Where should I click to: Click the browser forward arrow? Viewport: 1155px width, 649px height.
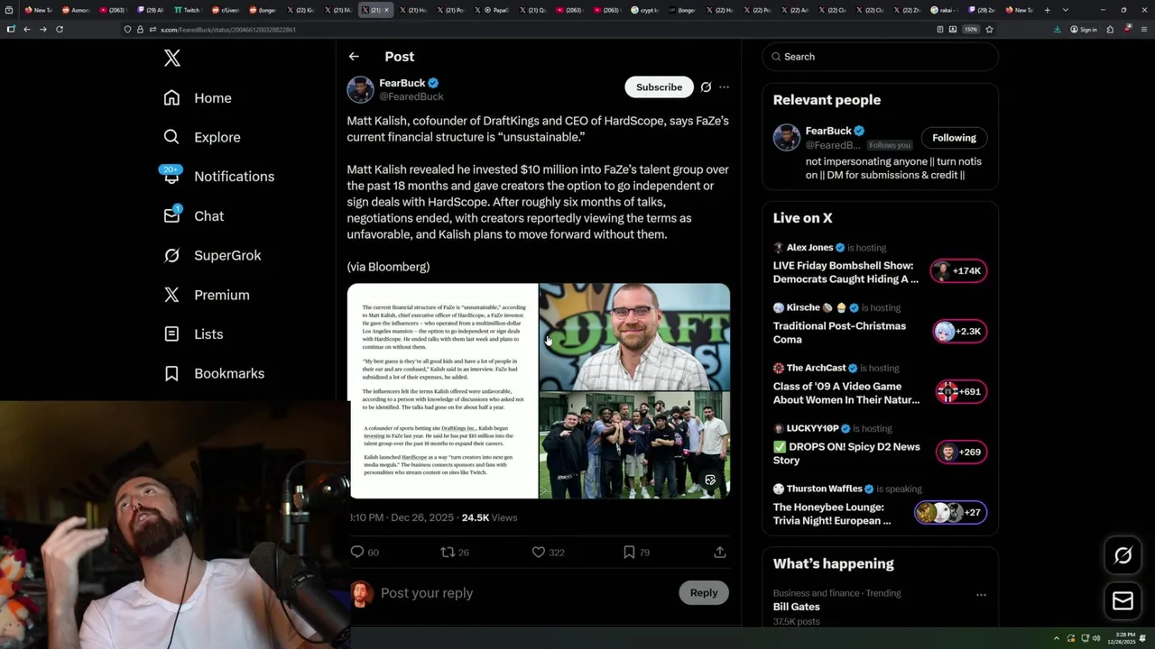[42, 29]
